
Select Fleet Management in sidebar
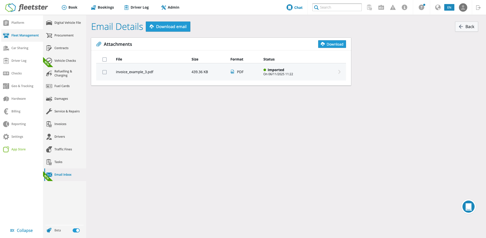point(22,35)
